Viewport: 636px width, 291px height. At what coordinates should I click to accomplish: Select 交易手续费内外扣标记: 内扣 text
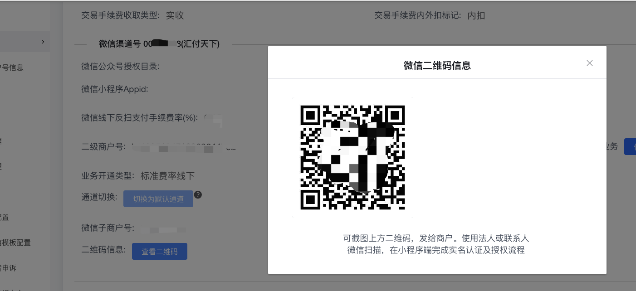(x=430, y=15)
